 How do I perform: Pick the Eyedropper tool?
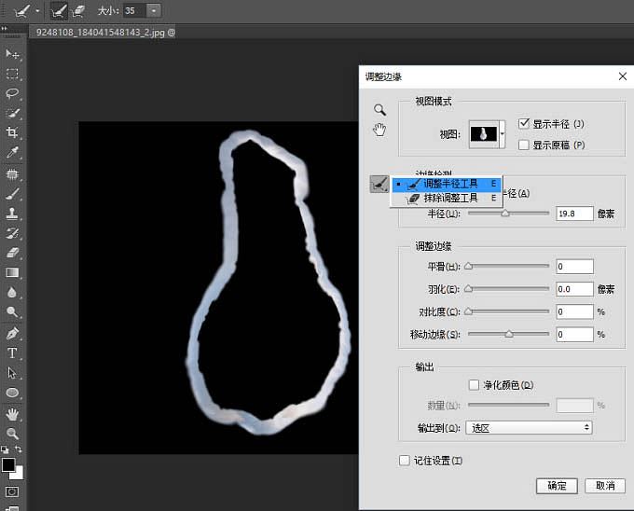pyautogui.click(x=13, y=153)
